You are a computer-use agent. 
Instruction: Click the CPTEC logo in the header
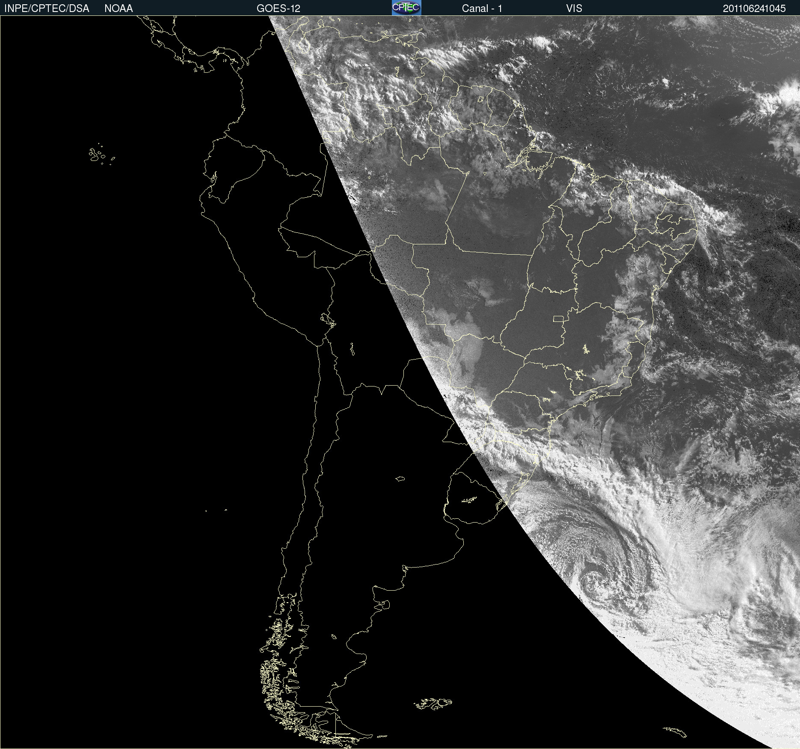(406, 8)
